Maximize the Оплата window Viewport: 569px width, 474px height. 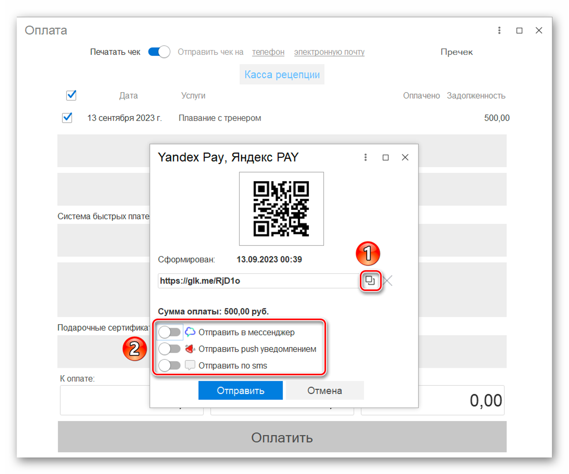pos(519,30)
